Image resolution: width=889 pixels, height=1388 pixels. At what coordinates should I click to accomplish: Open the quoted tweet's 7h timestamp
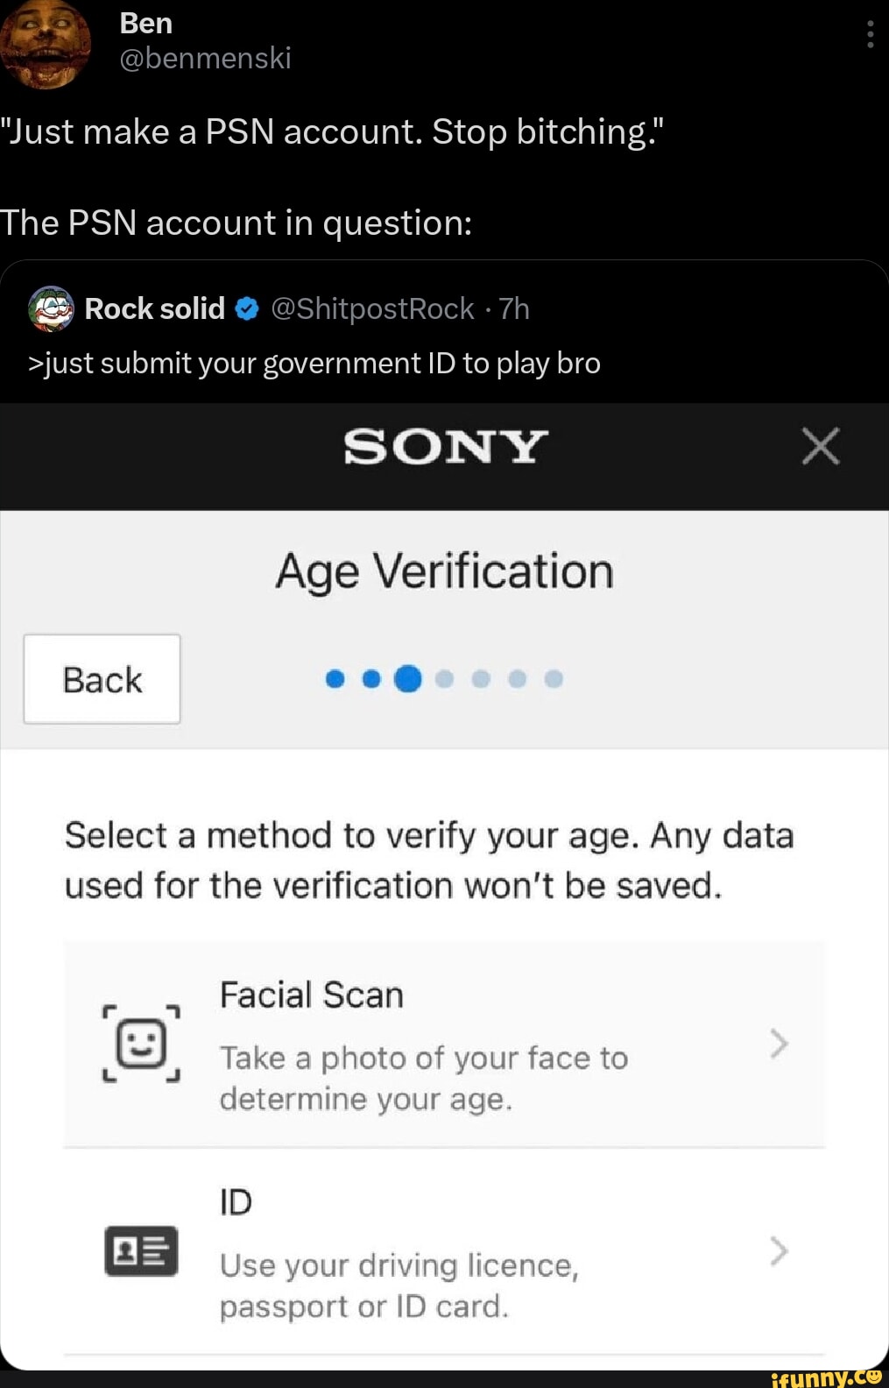coord(514,308)
